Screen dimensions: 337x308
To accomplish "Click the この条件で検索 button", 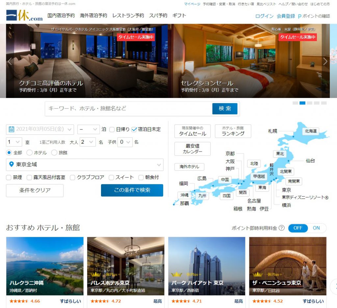I will (132, 190).
